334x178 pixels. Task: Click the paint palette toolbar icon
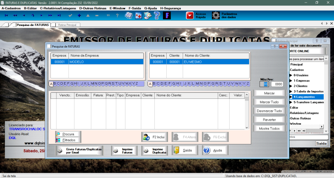point(148,16)
